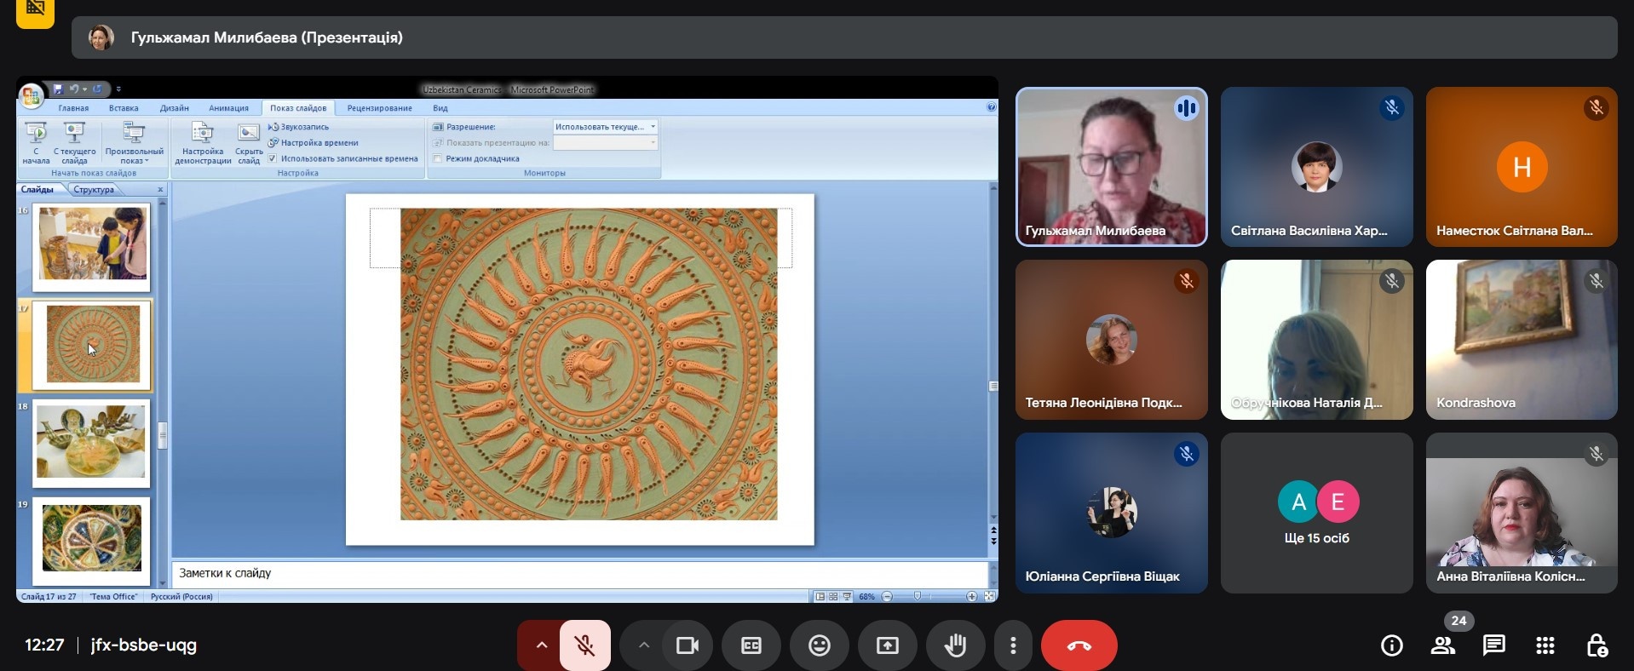The width and height of the screenshot is (1634, 671).
Task: Click the Office button in PowerPoint
Action: click(x=31, y=96)
